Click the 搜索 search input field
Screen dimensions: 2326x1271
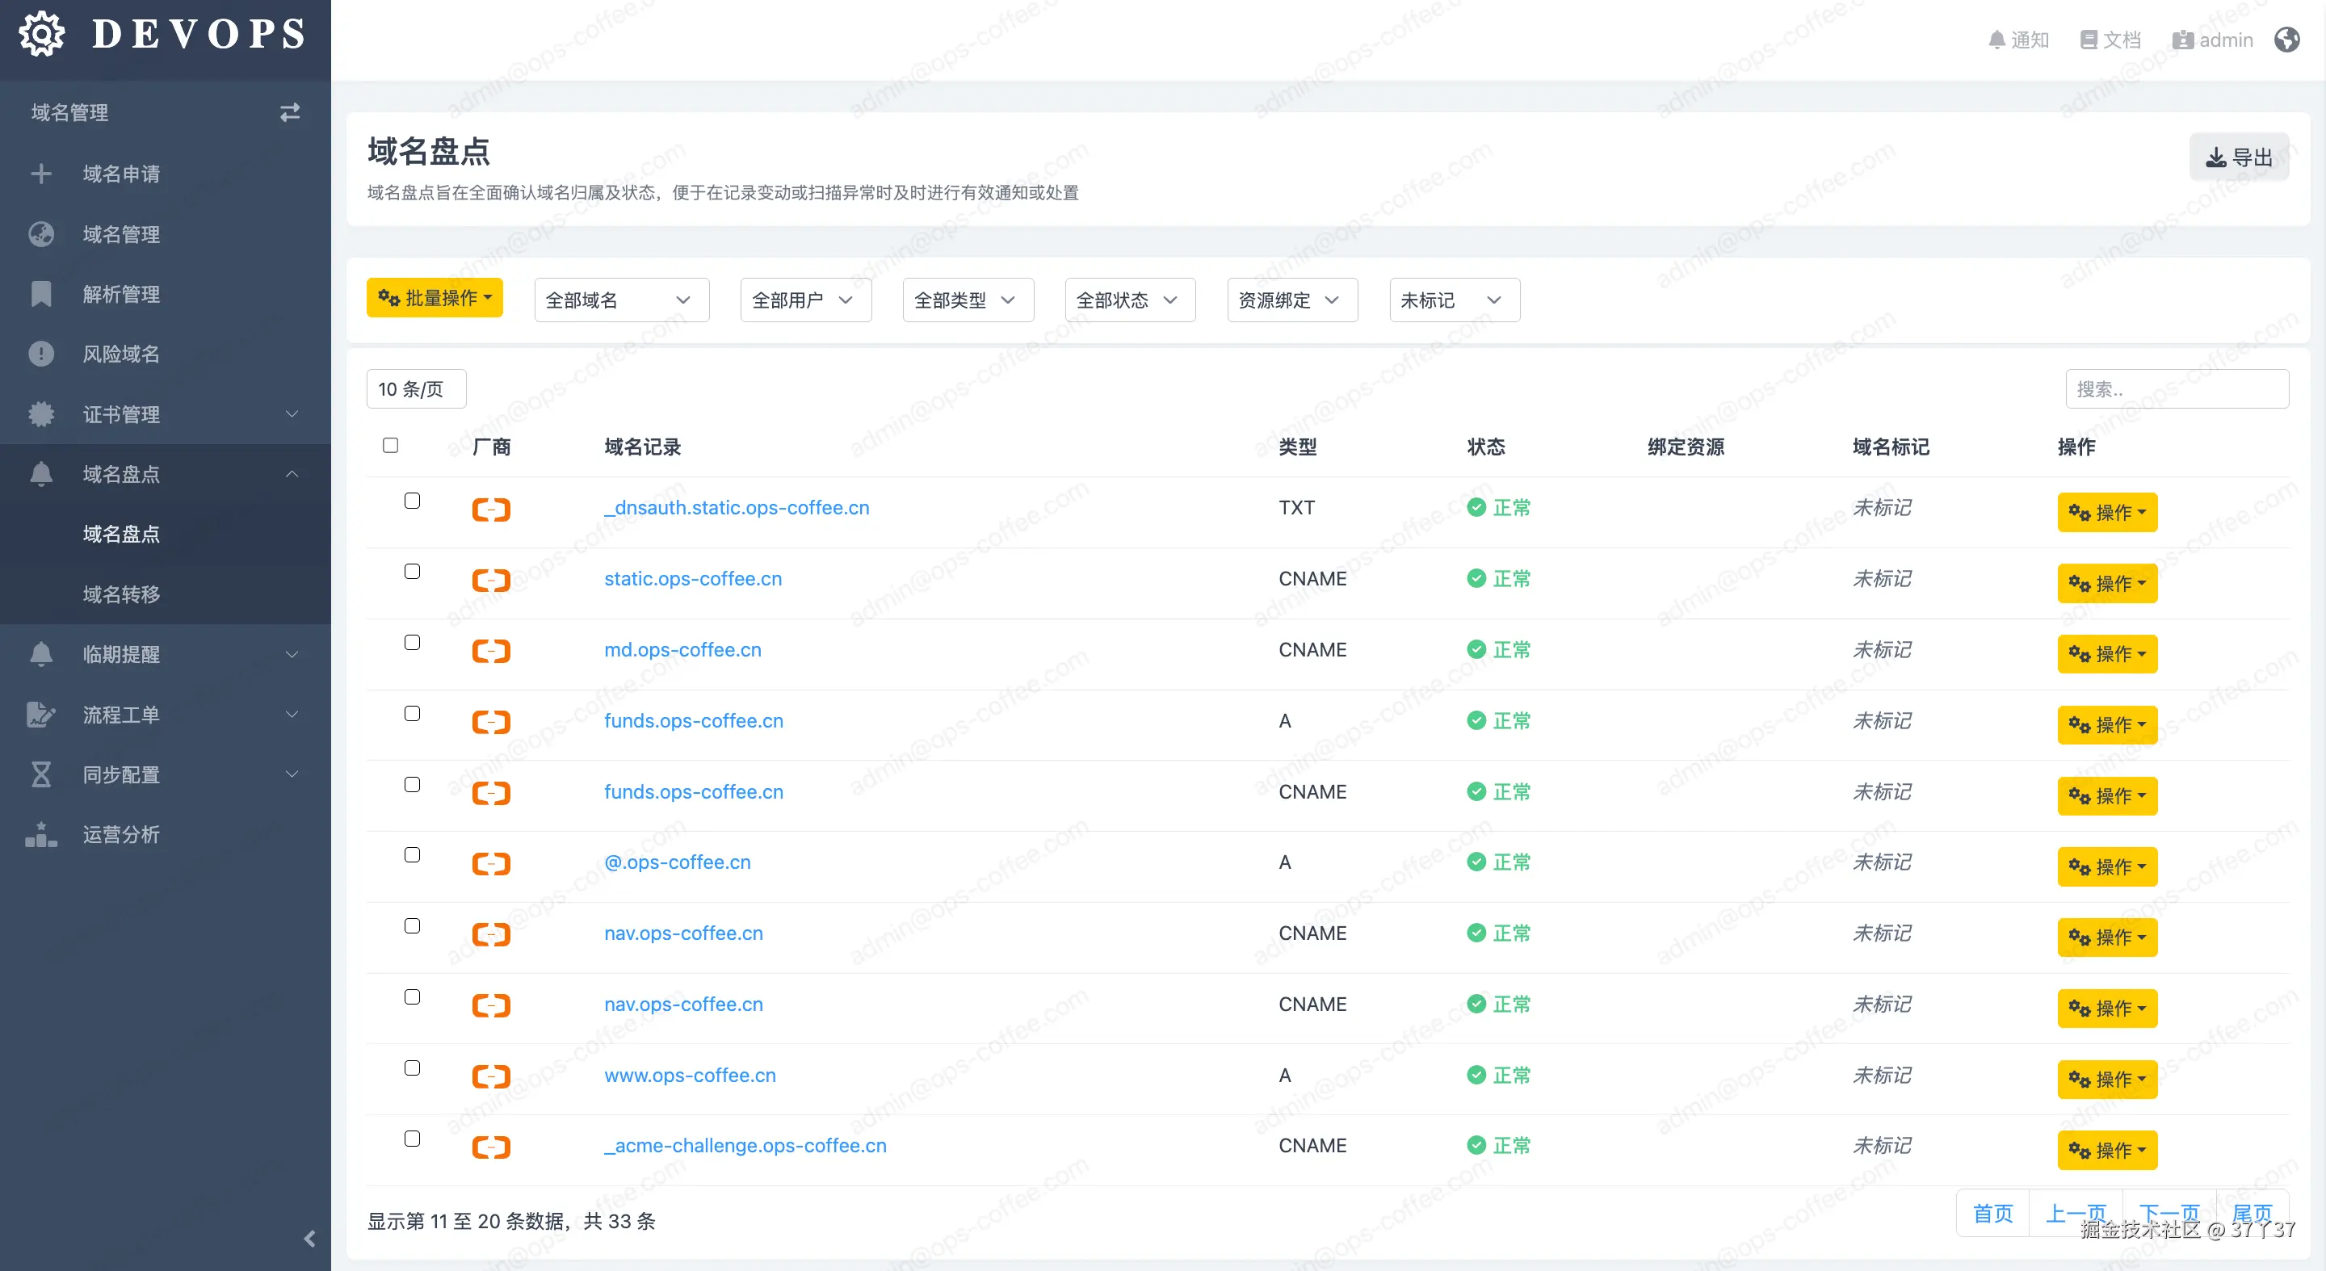(2177, 389)
